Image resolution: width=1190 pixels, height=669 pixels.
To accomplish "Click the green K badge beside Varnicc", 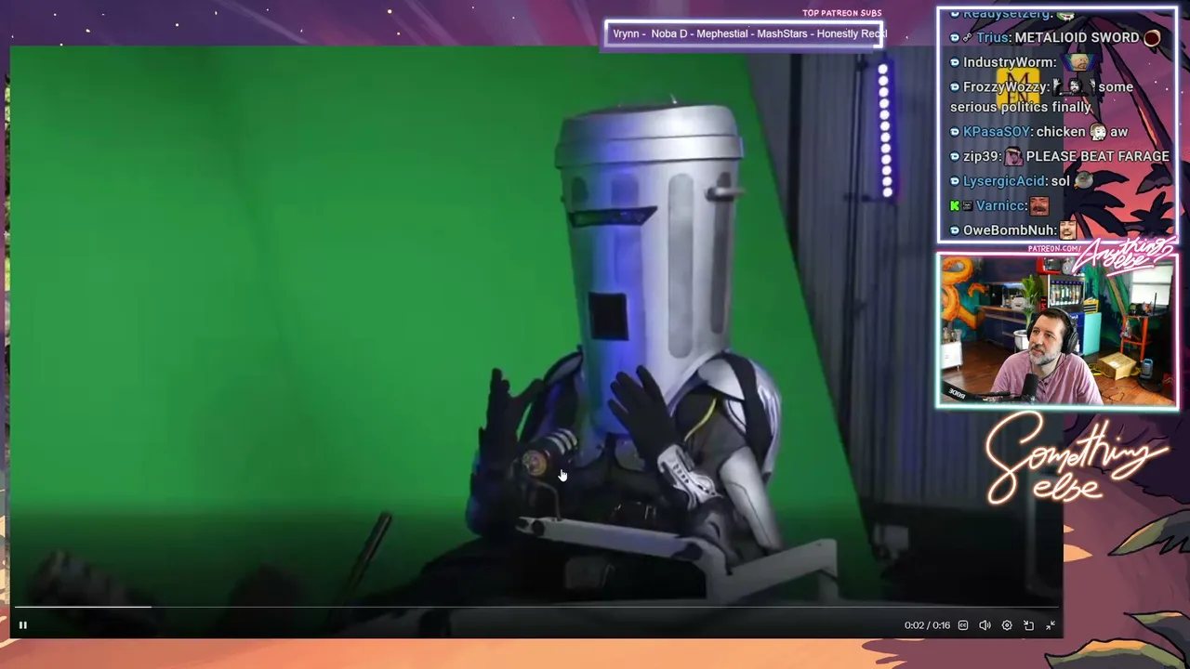I will 955,205.
